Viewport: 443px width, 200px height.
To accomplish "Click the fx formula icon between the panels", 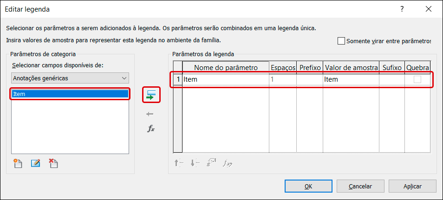I will pyautogui.click(x=150, y=129).
